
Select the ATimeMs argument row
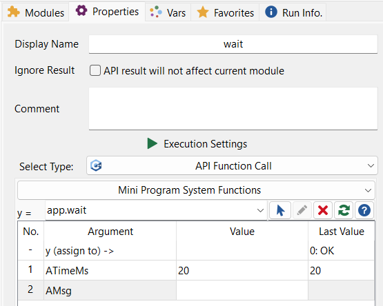tap(196, 270)
